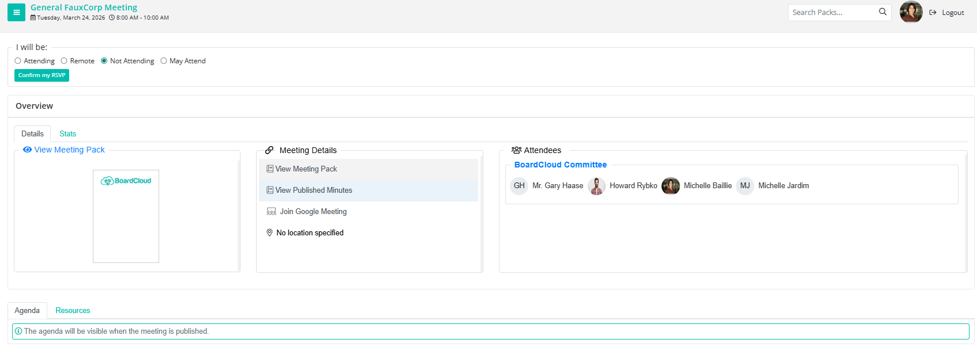The height and width of the screenshot is (347, 977).
Task: Switch to the Stats tab
Action: pyautogui.click(x=67, y=134)
